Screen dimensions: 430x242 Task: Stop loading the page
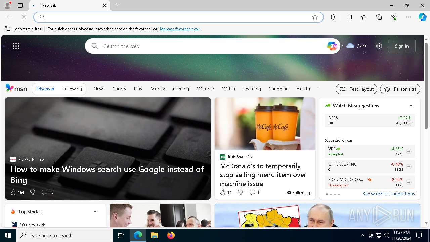(24, 17)
